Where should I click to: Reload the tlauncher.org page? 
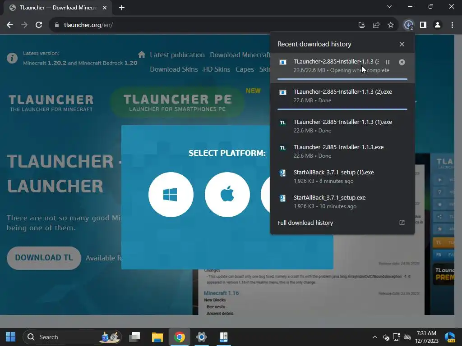(x=39, y=25)
